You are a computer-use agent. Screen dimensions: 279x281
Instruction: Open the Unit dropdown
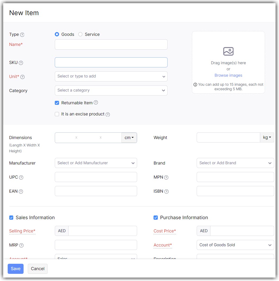click(111, 76)
